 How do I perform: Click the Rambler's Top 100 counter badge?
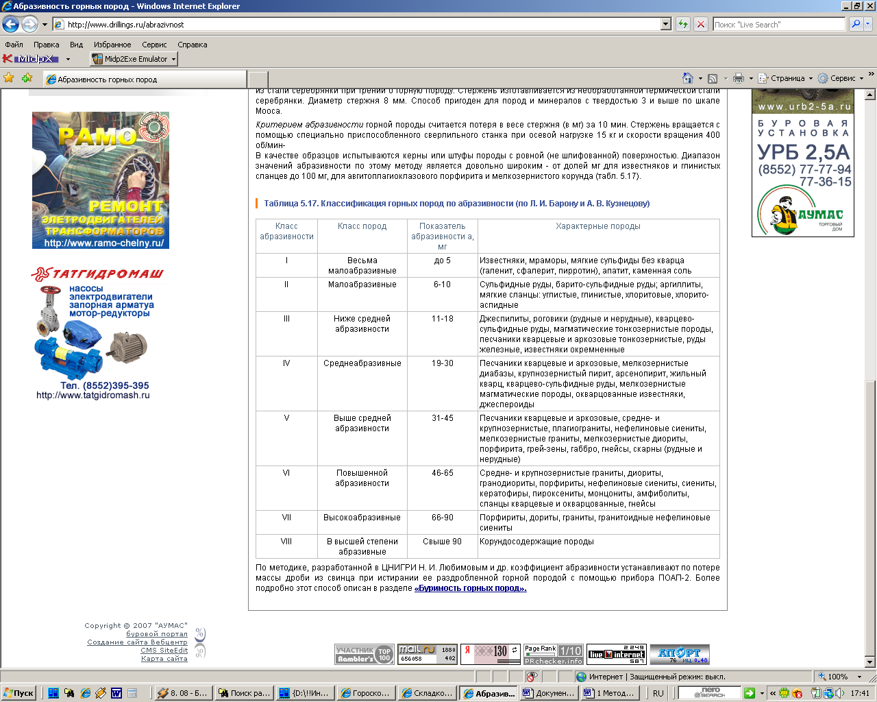[364, 655]
